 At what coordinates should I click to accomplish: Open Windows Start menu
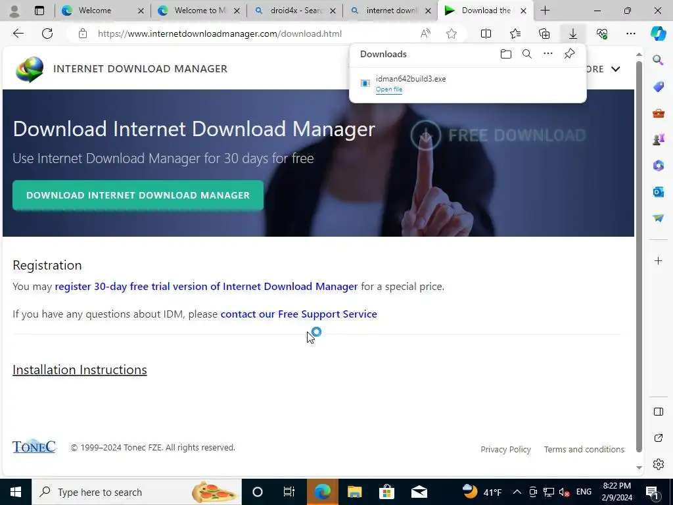pyautogui.click(x=16, y=492)
